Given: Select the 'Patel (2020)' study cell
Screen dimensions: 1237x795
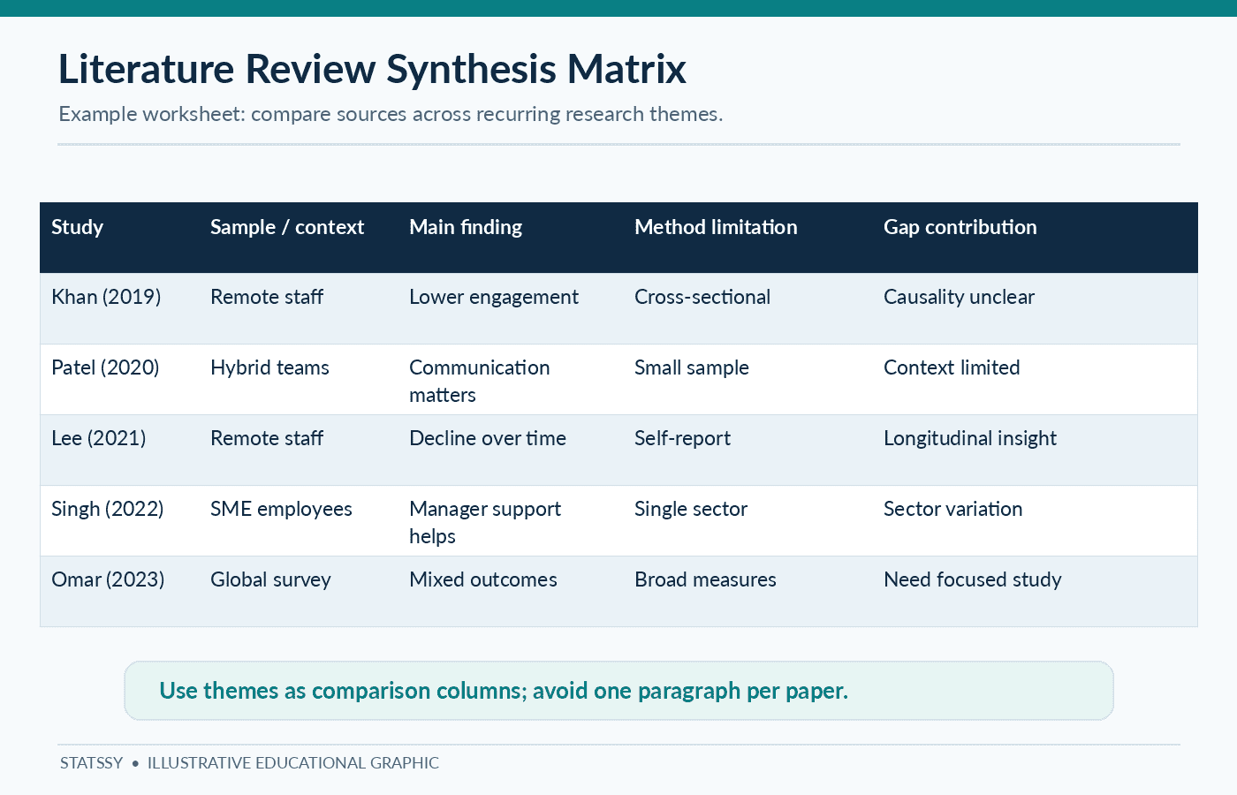Looking at the screenshot, I should 105,368.
